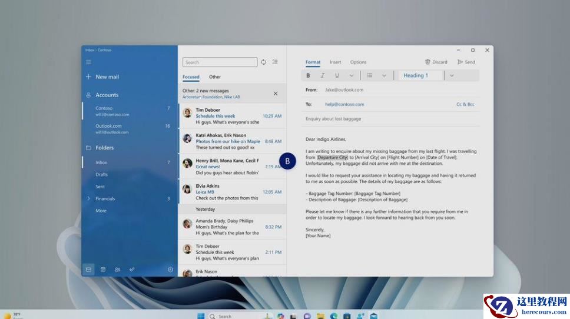Select Amanda Brady avatar picture
Image resolution: width=570 pixels, height=319 pixels.
[x=187, y=224]
